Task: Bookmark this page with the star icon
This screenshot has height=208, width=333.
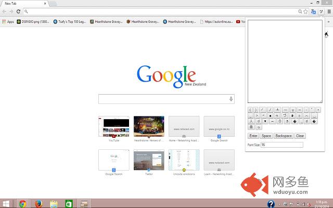Action: pyautogui.click(x=305, y=11)
